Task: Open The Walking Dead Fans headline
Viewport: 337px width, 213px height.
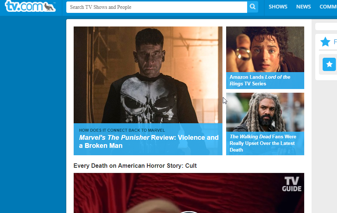Action: coord(263,143)
